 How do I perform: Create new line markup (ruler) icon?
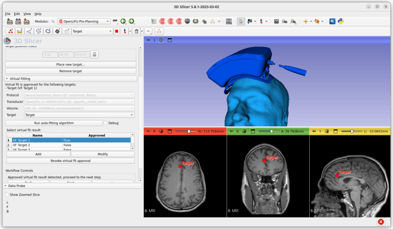20,31
